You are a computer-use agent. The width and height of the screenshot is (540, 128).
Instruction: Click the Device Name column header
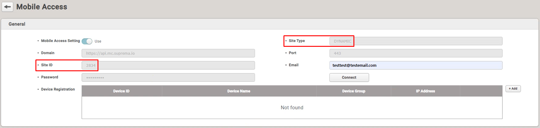239,91
